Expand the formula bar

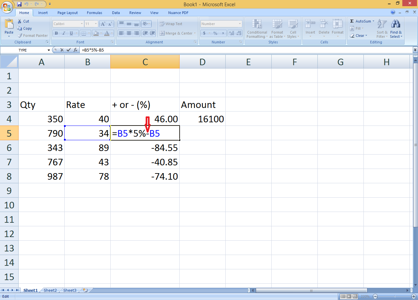(415, 50)
